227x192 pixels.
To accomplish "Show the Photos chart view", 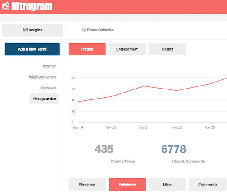I will tap(87, 49).
